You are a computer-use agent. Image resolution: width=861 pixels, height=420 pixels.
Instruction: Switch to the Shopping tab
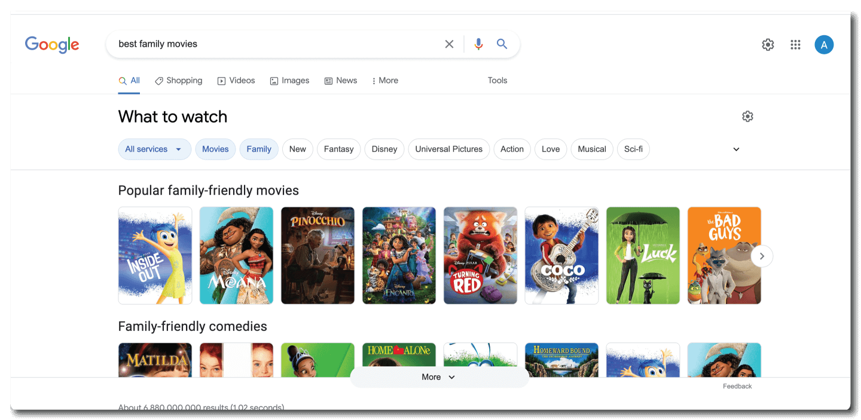(179, 81)
